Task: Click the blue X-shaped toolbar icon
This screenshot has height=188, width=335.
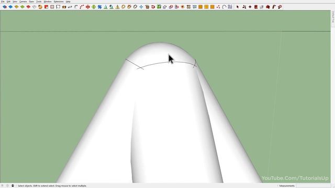Action: point(99,7)
